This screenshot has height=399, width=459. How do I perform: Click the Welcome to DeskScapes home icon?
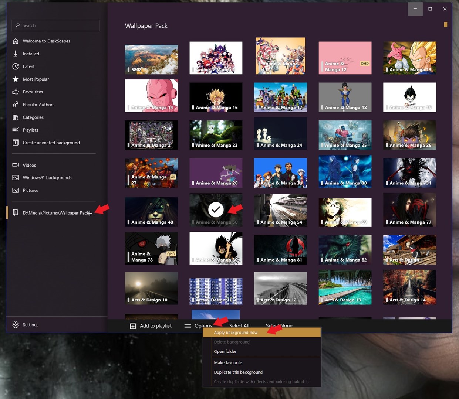click(16, 41)
